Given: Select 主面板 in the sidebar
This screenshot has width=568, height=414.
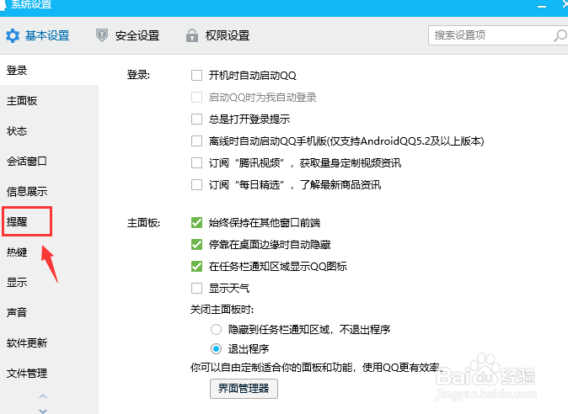Looking at the screenshot, I should point(49,100).
